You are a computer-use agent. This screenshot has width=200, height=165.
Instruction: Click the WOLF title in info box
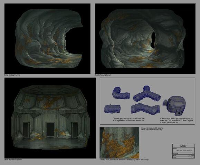(183, 146)
